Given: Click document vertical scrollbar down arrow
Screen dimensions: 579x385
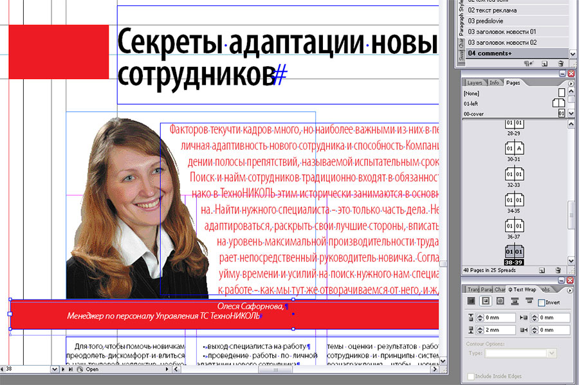Looking at the screenshot, I should 443,361.
